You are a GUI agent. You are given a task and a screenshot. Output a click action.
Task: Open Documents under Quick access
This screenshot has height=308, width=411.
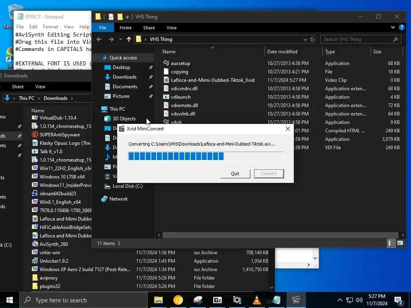coord(125,87)
